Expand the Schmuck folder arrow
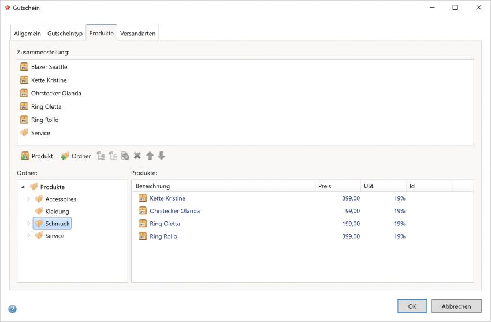 29,223
